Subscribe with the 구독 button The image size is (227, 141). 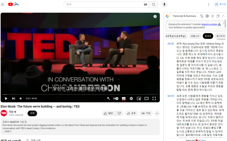coord(32,113)
